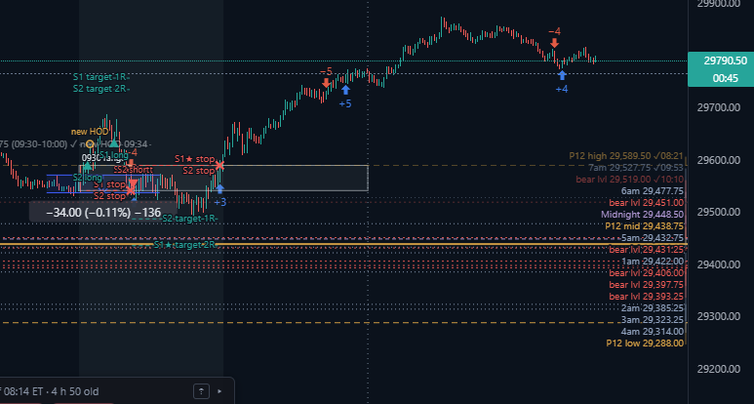Click the current price tag 29790.50
Viewport: 754px width, 404px height.
coord(725,61)
